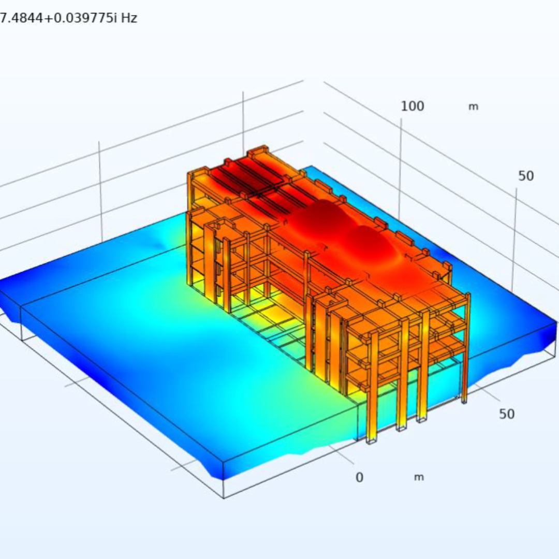Click the 100 axis tick label
The image size is (559, 559).
[412, 106]
